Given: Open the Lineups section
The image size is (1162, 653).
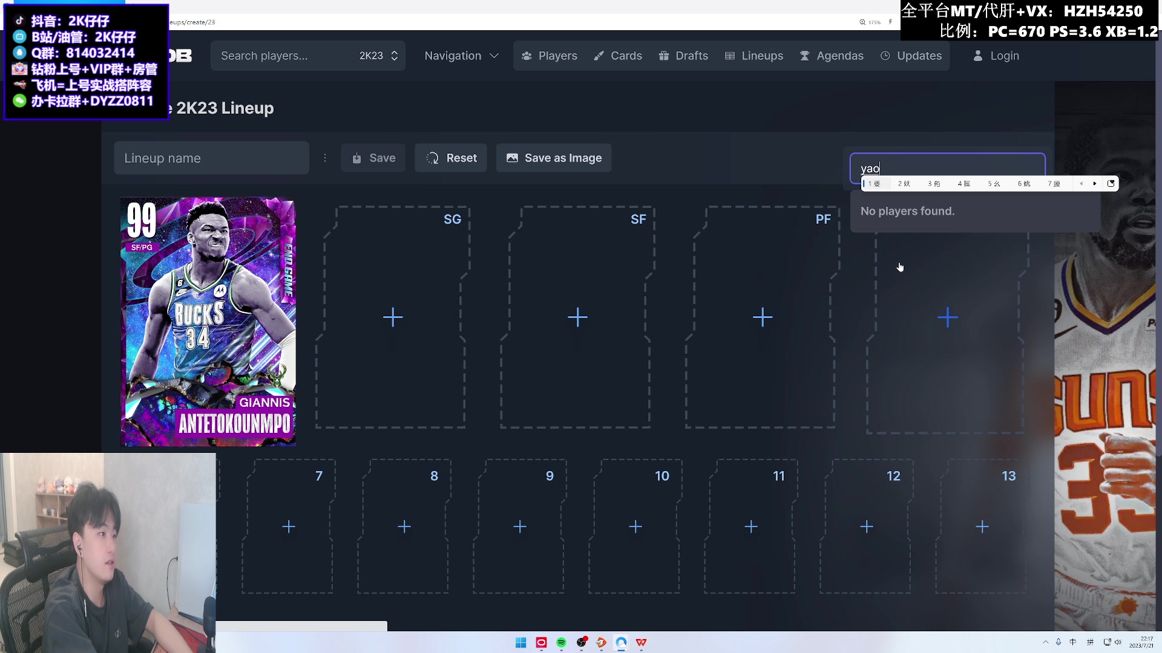Looking at the screenshot, I should 753,56.
